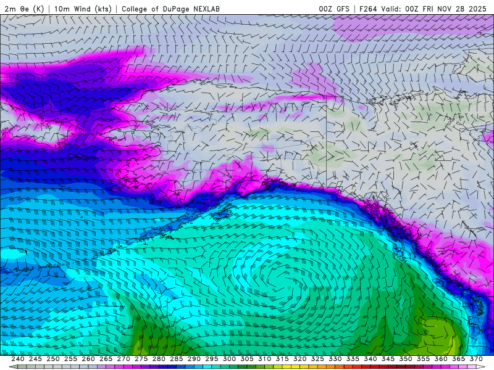Click the 320 value on the color scale

pyautogui.click(x=300, y=359)
